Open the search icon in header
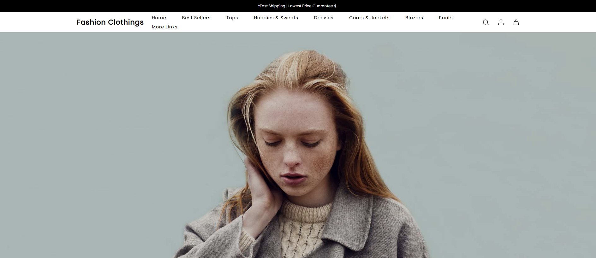 tap(486, 22)
